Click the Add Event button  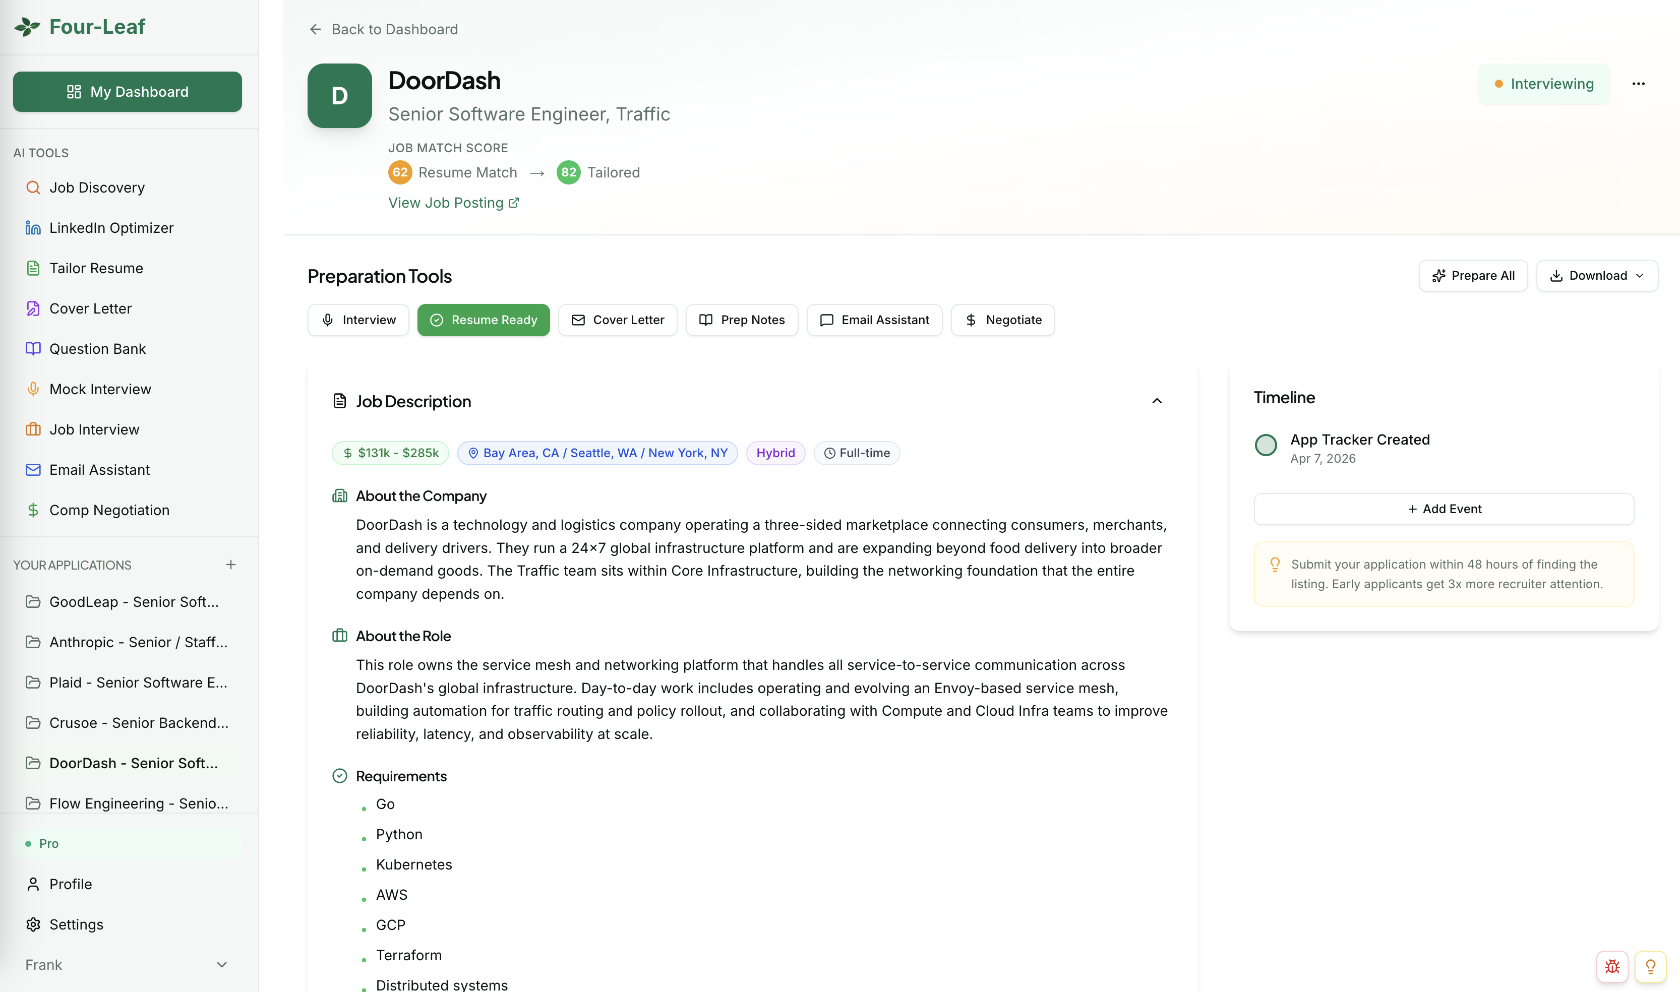[x=1444, y=509]
